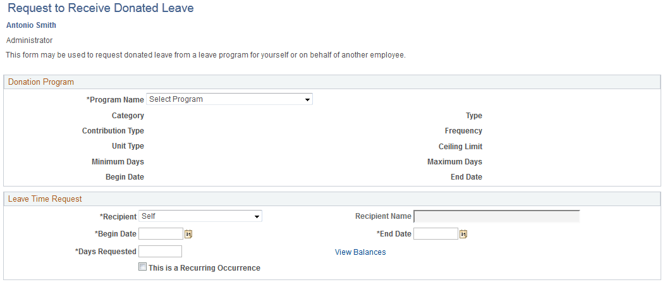Image resolution: width=665 pixels, height=282 pixels.
Task: Open the Begin Date calendar picker icon
Action: pos(189,234)
